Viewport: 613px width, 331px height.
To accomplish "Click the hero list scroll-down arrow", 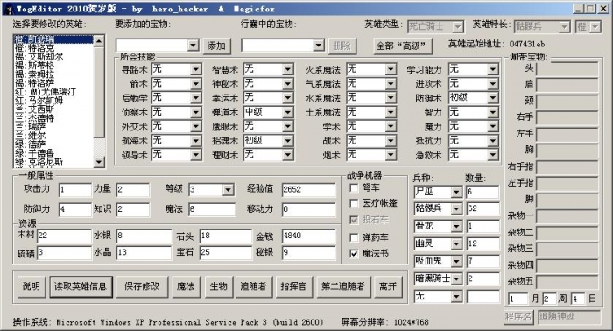I will click(99, 161).
